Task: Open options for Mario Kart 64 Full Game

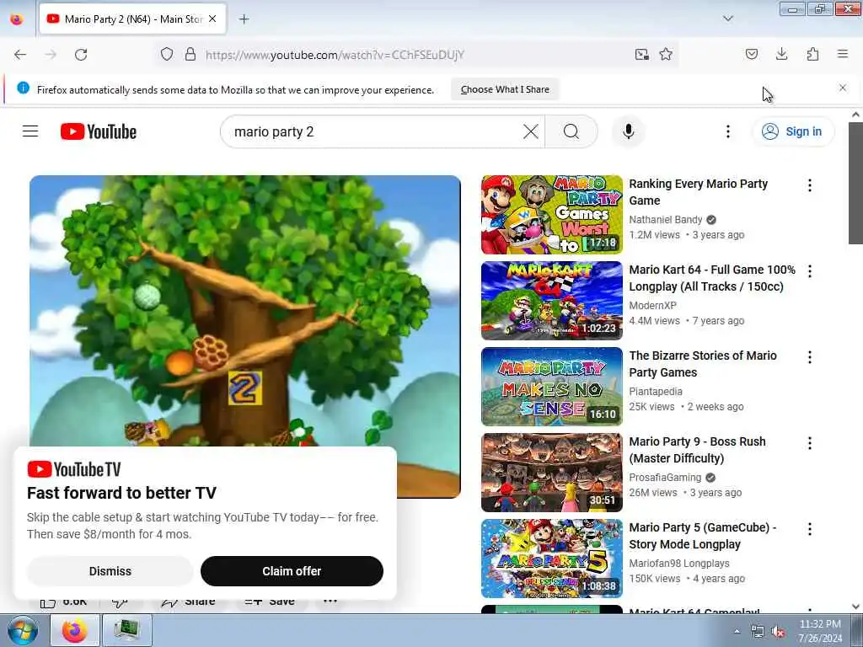Action: pyautogui.click(x=810, y=271)
